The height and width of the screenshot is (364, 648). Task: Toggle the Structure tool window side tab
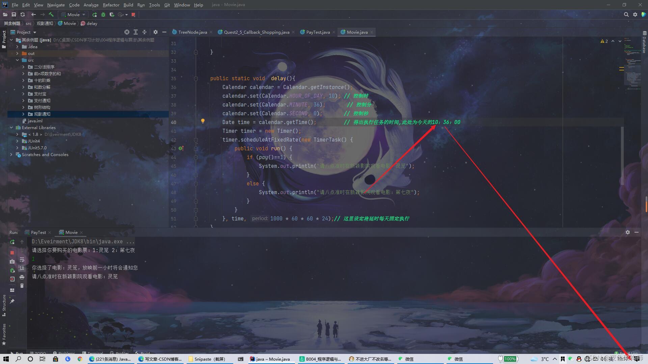coord(4,305)
